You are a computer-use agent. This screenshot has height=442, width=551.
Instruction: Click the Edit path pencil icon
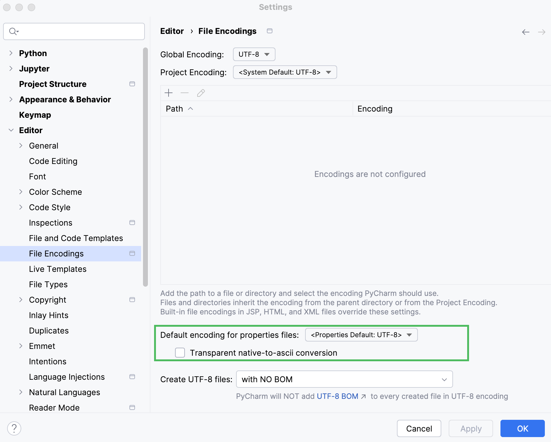tap(201, 93)
